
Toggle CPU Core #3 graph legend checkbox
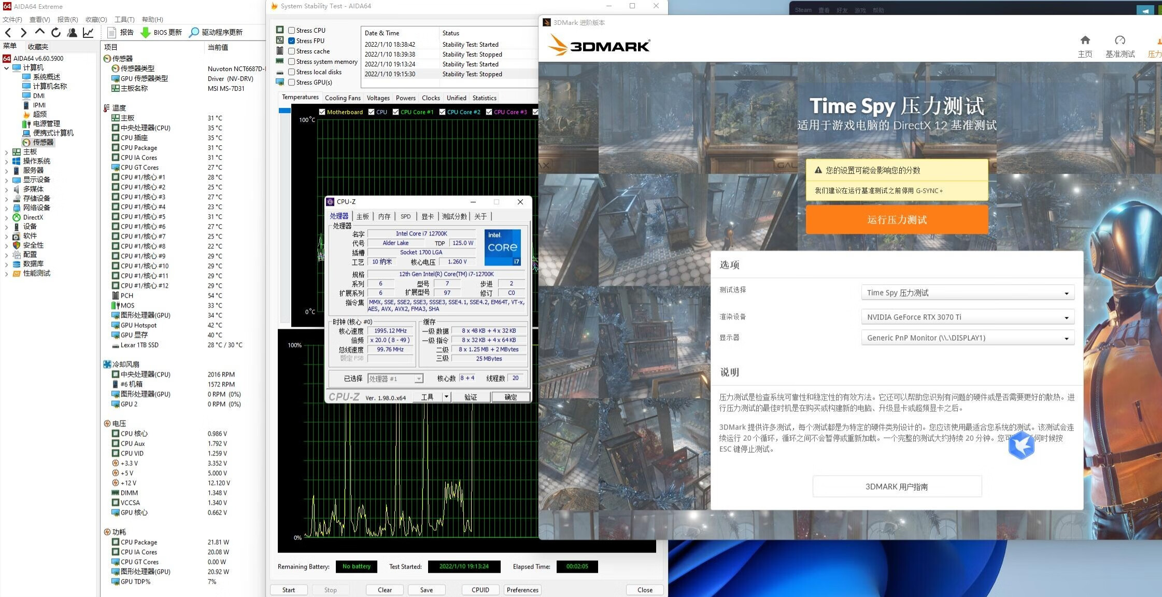(489, 112)
